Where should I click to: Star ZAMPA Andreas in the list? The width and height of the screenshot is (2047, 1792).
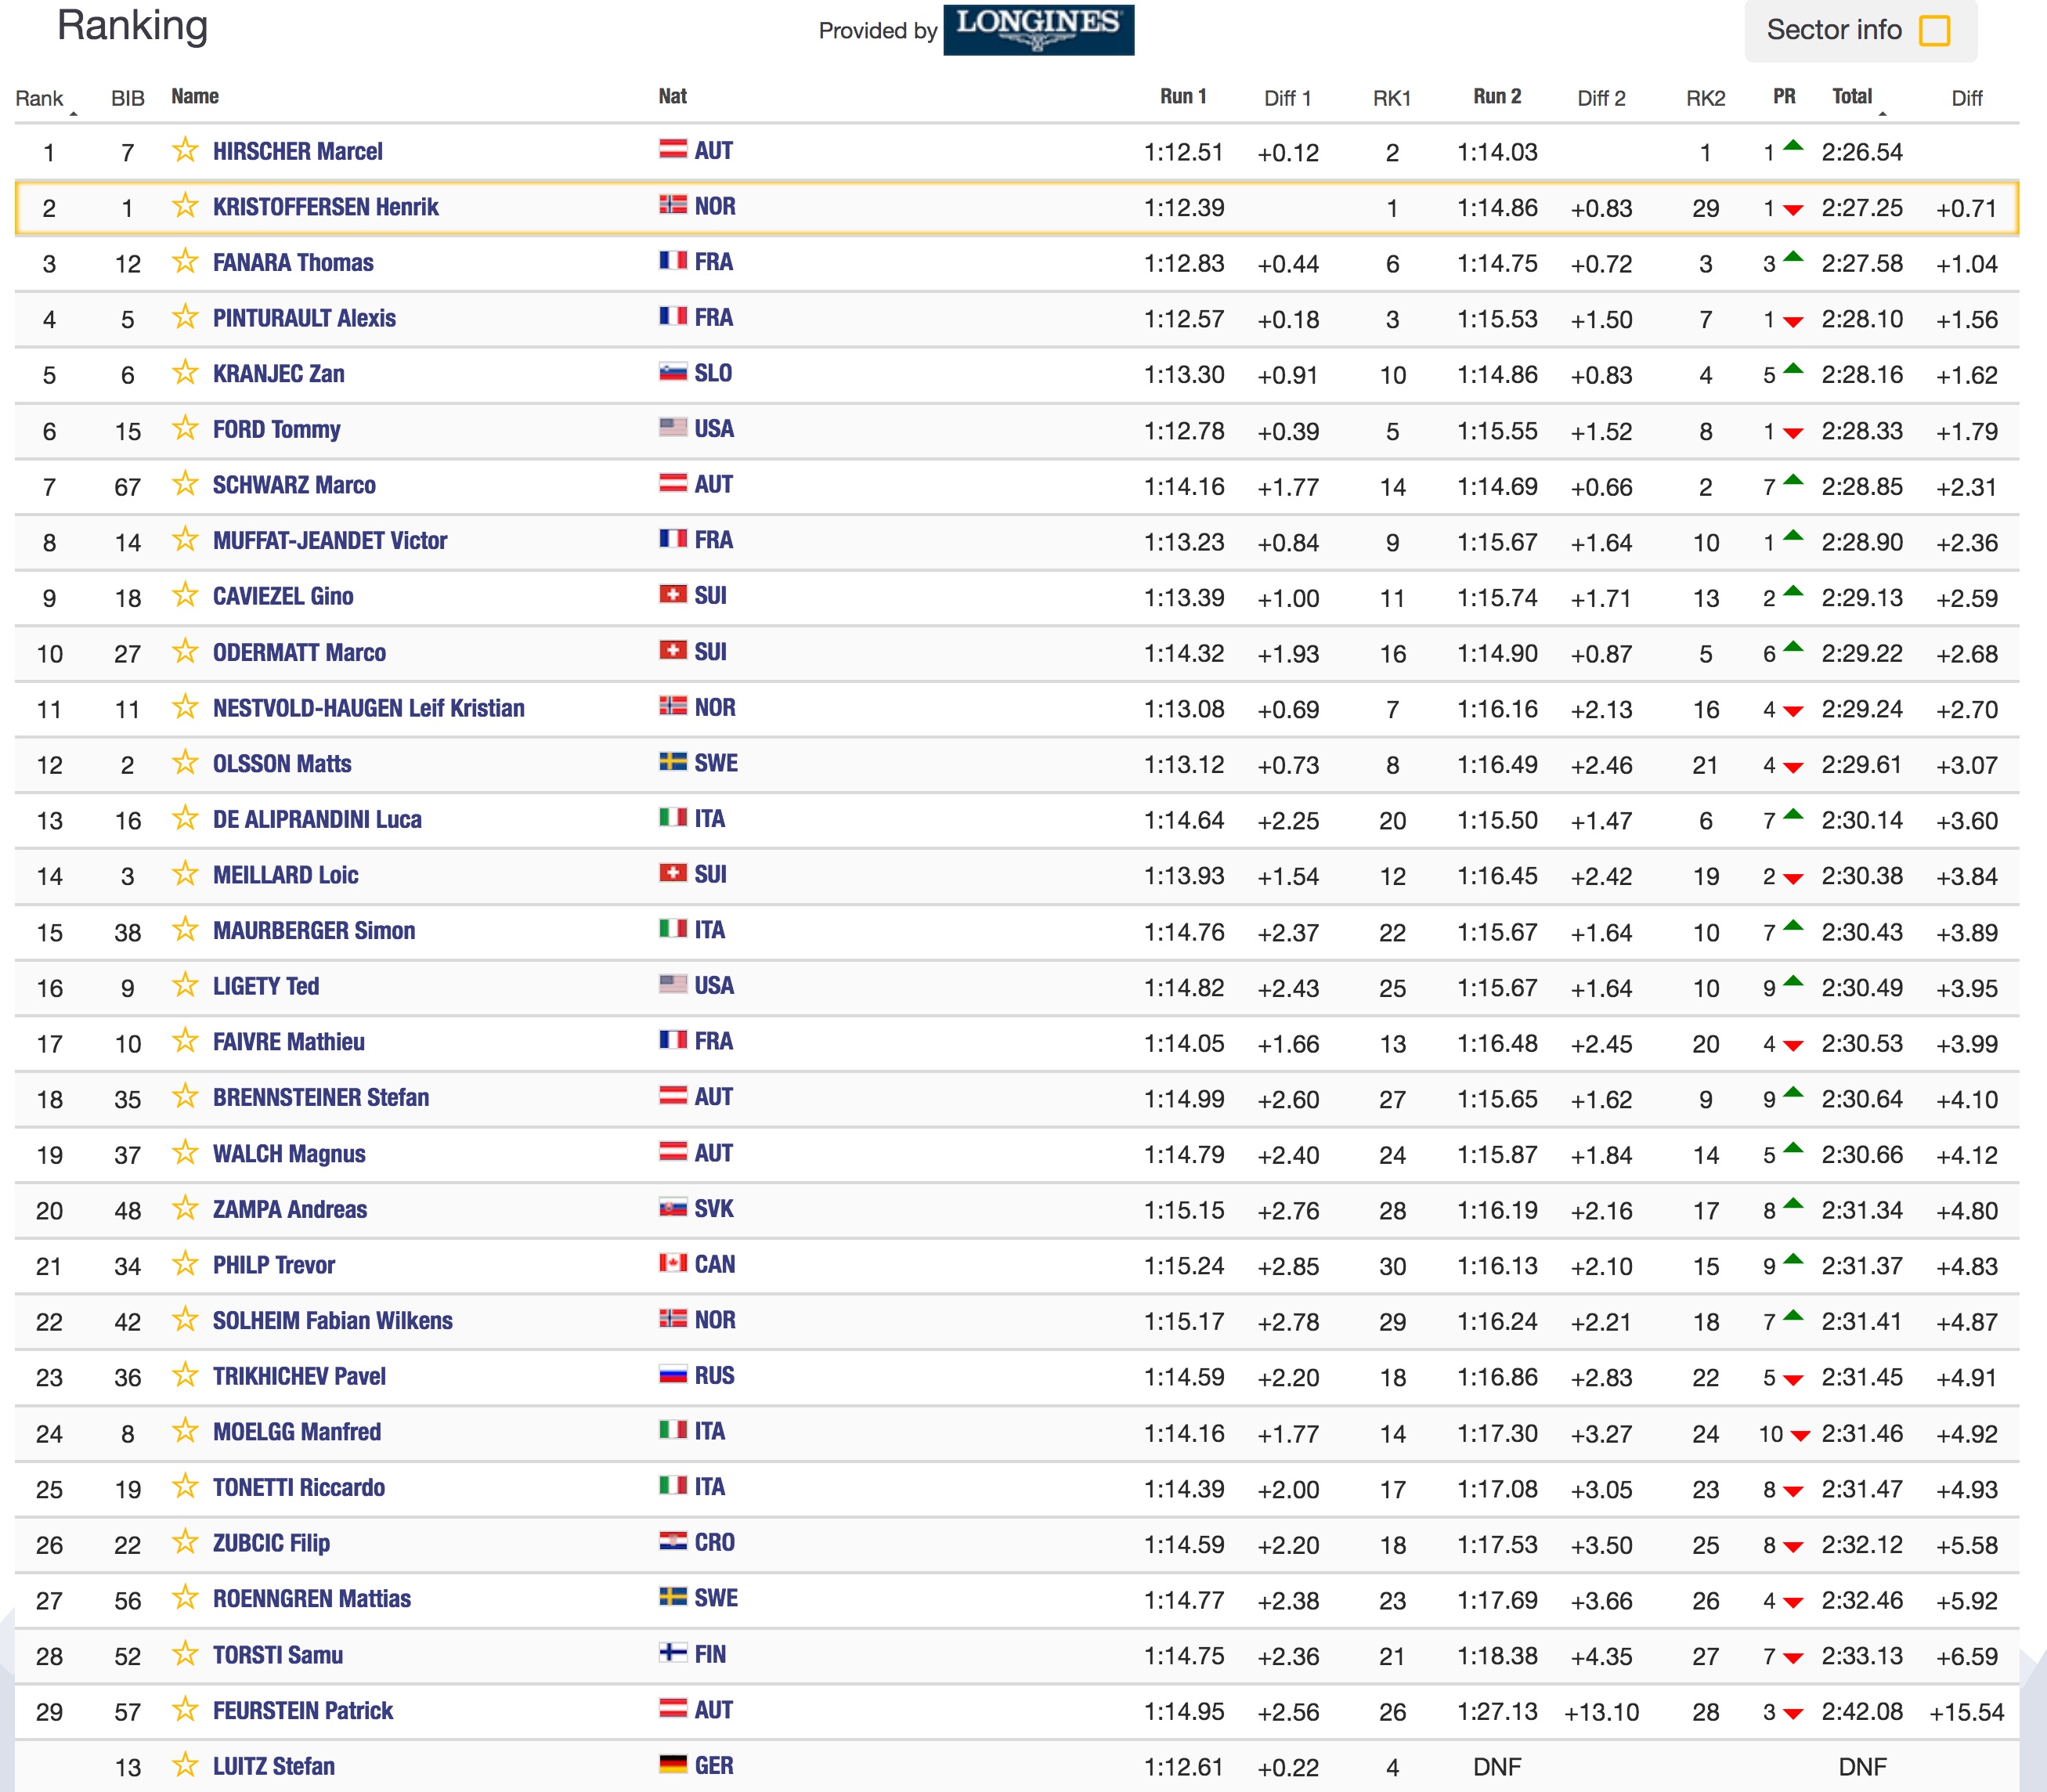tap(185, 1210)
